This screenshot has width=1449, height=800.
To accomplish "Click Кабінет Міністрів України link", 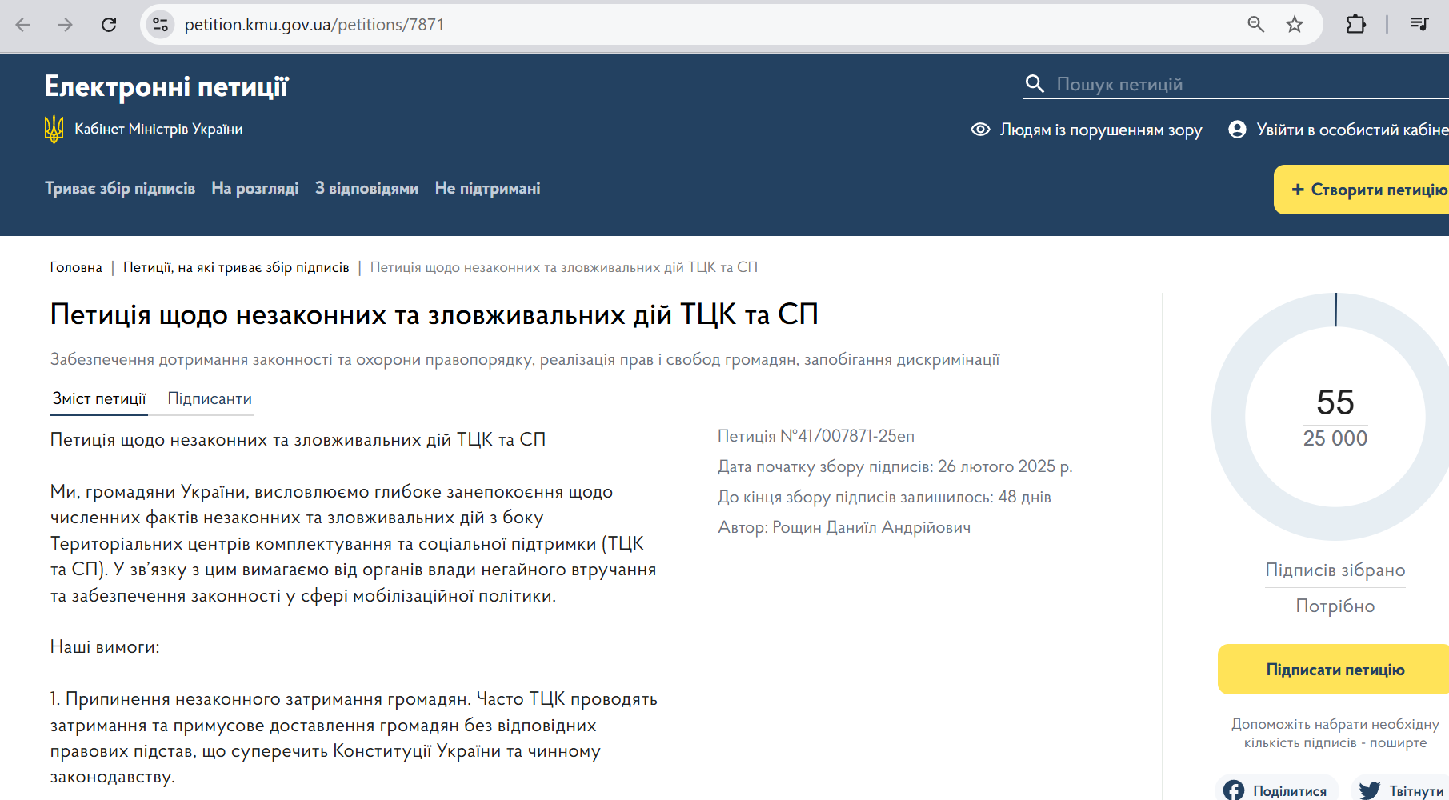I will click(158, 129).
